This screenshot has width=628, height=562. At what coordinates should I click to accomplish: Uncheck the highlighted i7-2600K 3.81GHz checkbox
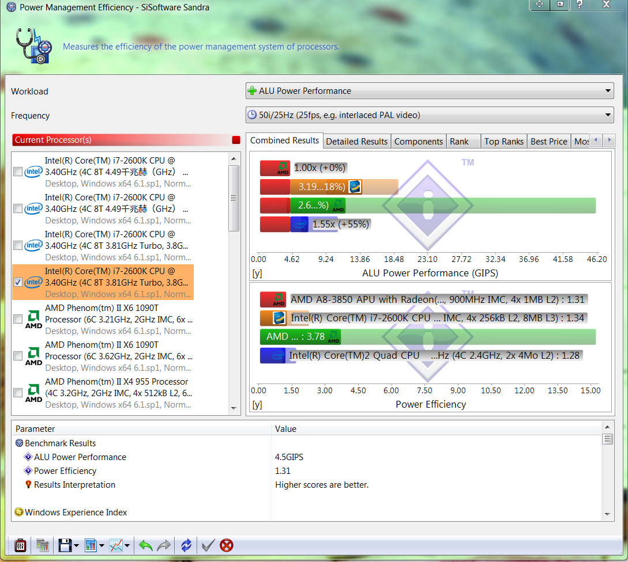click(18, 282)
